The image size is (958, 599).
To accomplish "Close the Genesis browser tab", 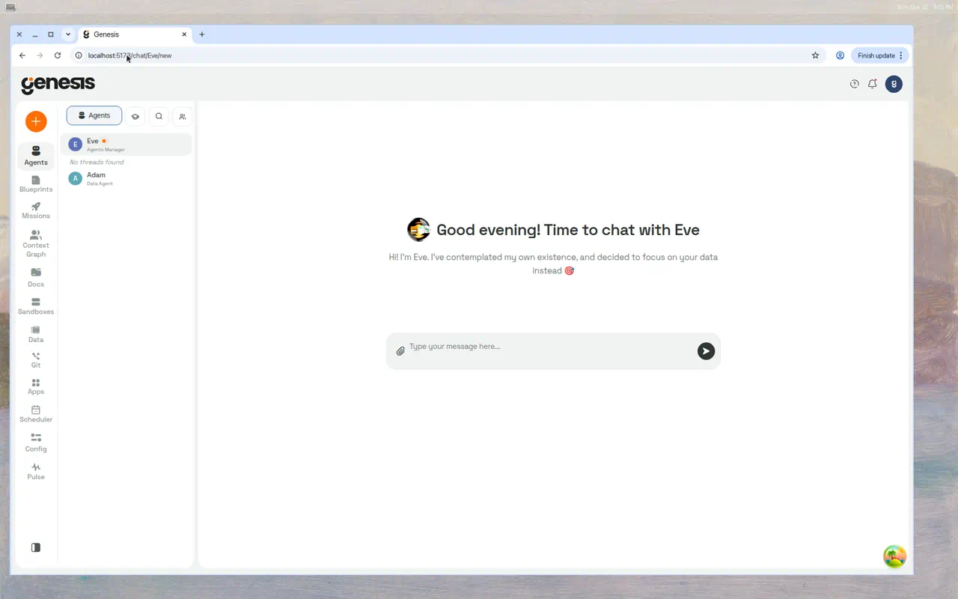I will 184,34.
